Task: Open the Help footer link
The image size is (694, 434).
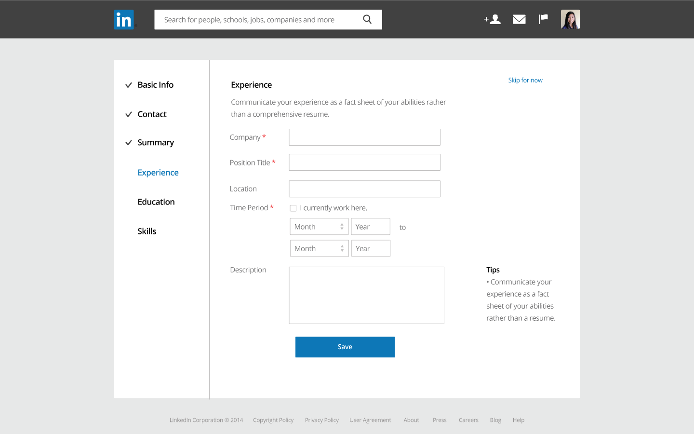Action: coord(519,420)
